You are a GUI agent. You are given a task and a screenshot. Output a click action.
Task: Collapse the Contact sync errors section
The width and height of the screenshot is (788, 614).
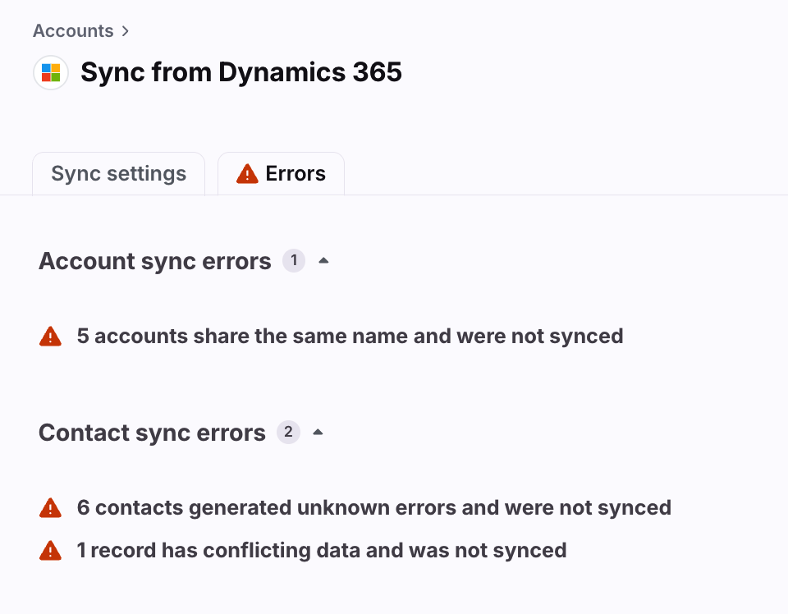coord(318,432)
